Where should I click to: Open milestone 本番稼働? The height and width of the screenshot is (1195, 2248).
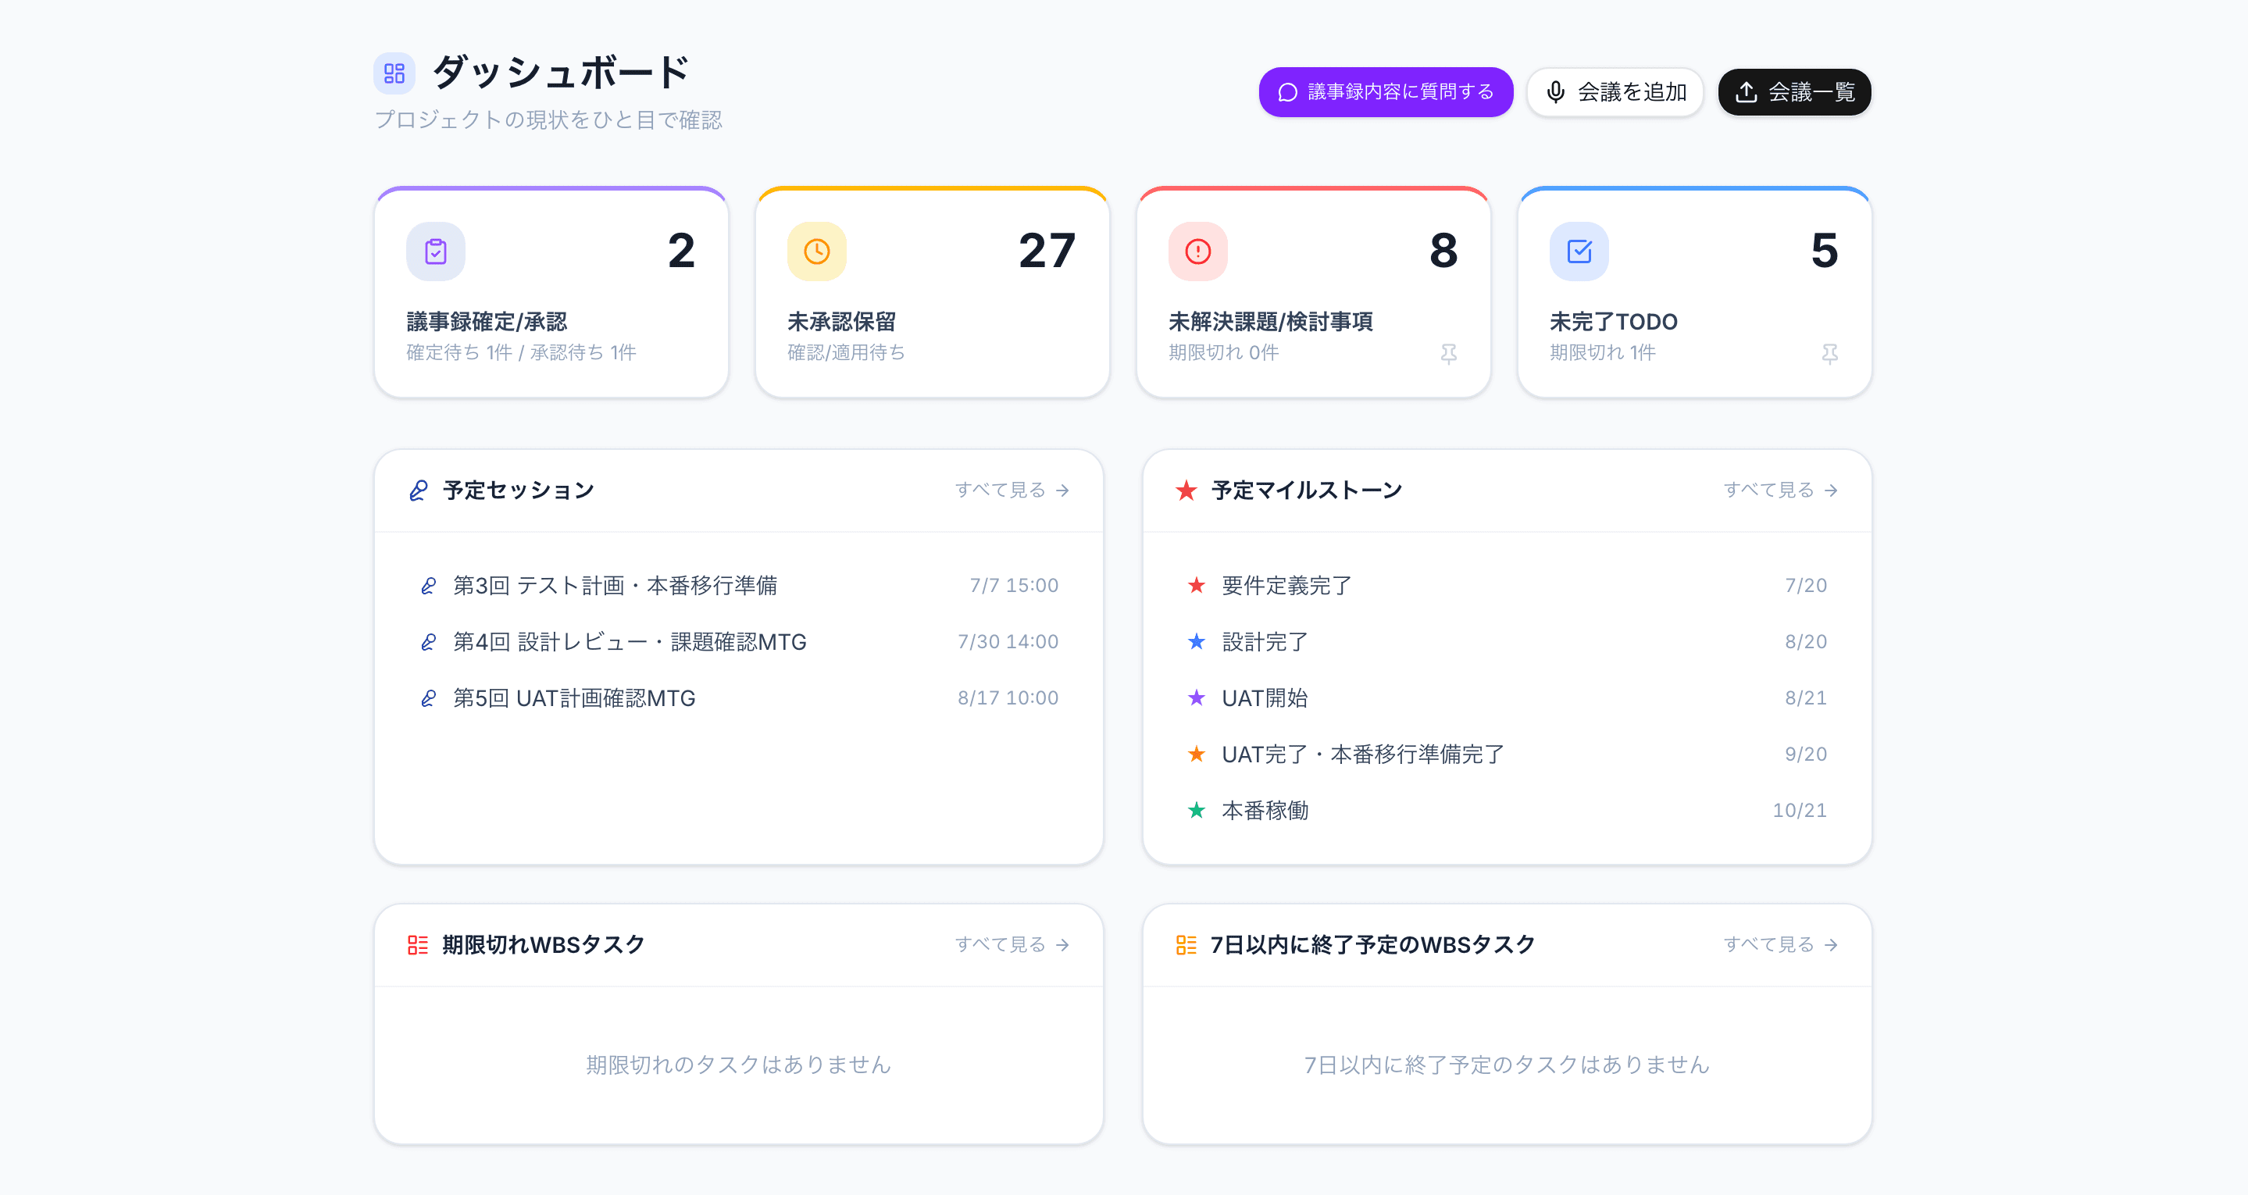coord(1507,810)
